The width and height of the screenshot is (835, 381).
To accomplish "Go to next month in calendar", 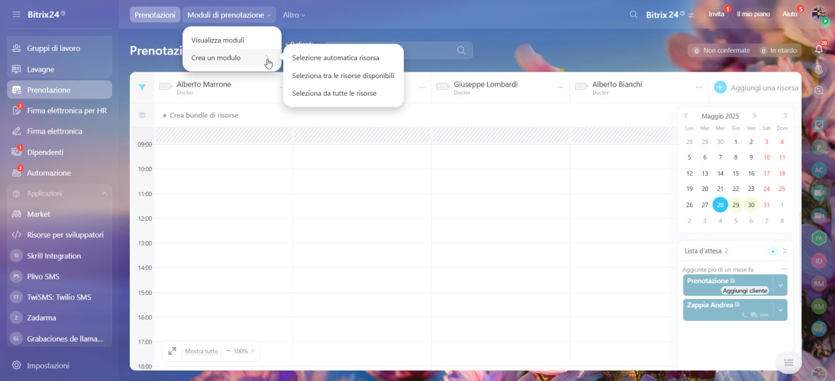I will (755, 116).
